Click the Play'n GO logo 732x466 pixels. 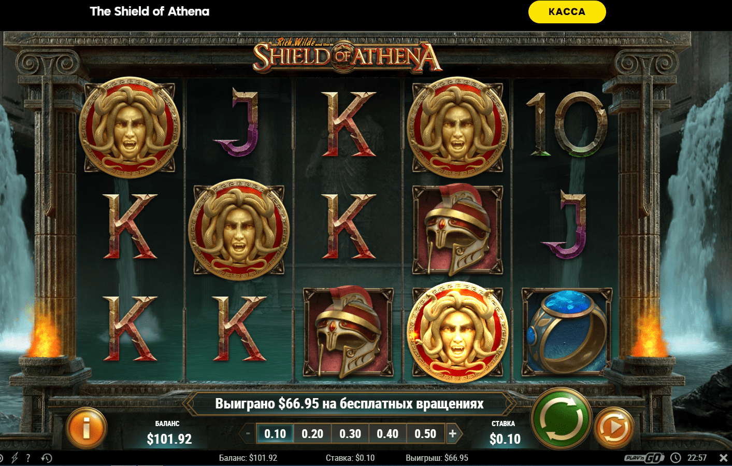pos(644,458)
